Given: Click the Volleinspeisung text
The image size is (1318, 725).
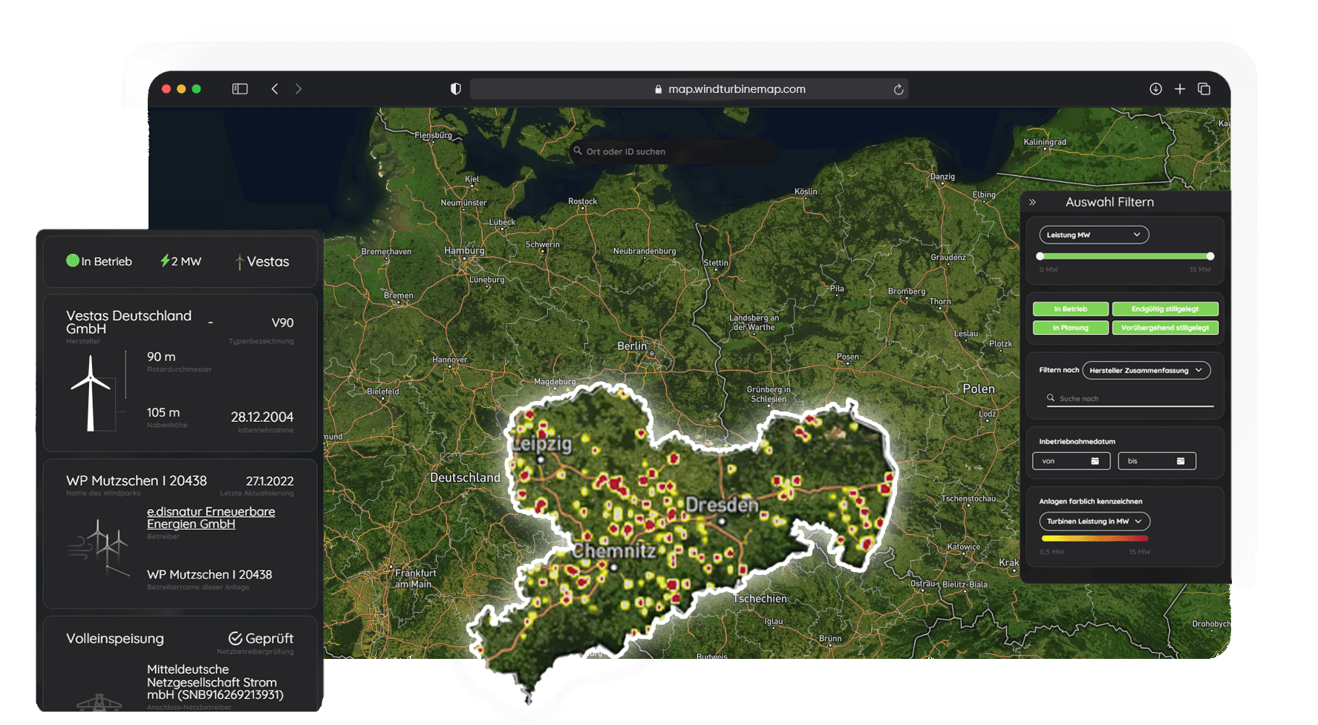Looking at the screenshot, I should pyautogui.click(x=115, y=639).
